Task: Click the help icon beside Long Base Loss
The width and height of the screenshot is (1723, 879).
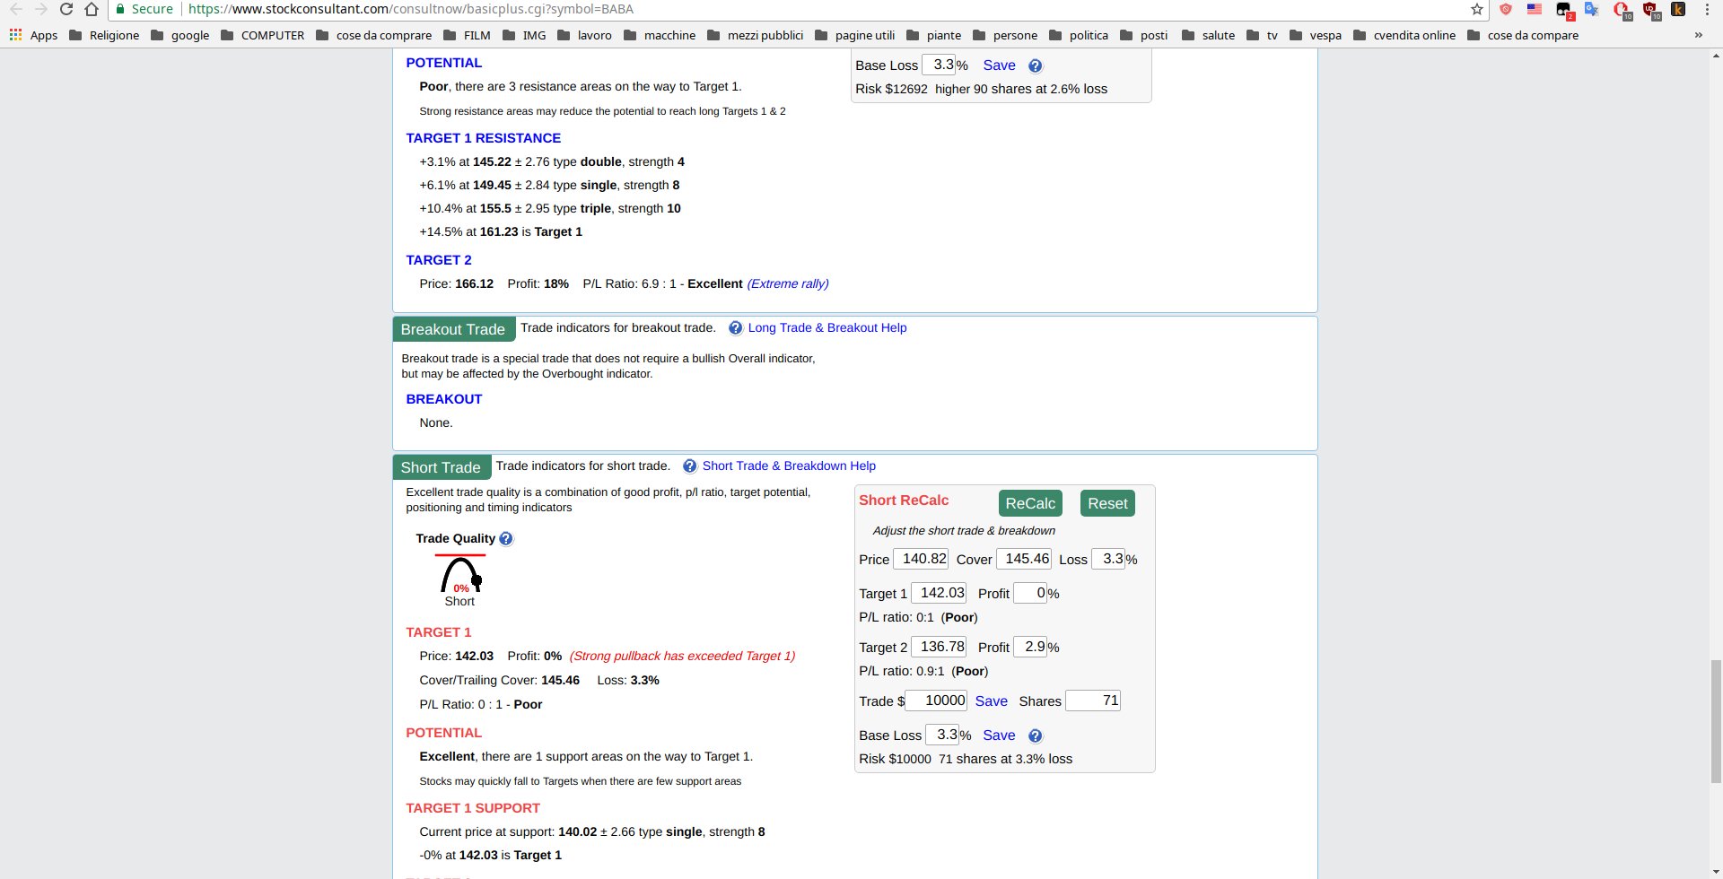Action: point(1035,65)
